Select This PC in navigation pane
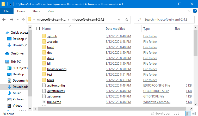The height and width of the screenshot is (116, 198). click(13, 62)
